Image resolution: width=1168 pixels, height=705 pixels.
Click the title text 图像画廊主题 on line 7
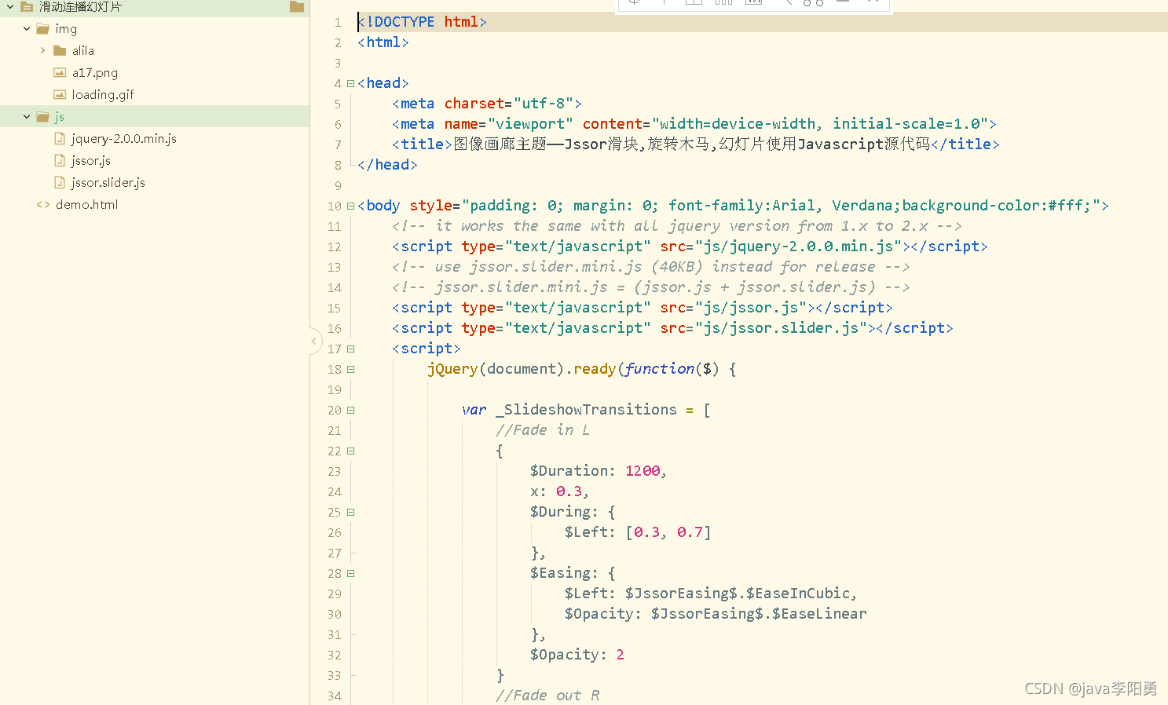tap(500, 144)
